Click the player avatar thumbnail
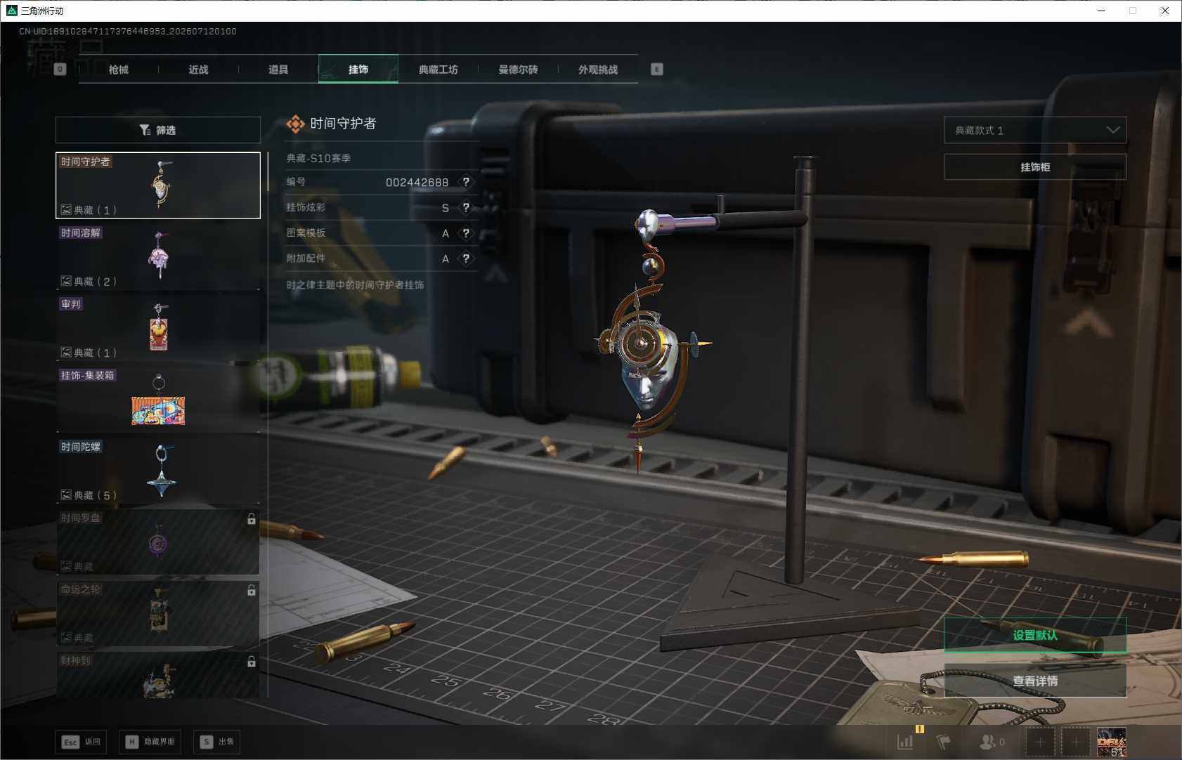 [x=1112, y=742]
